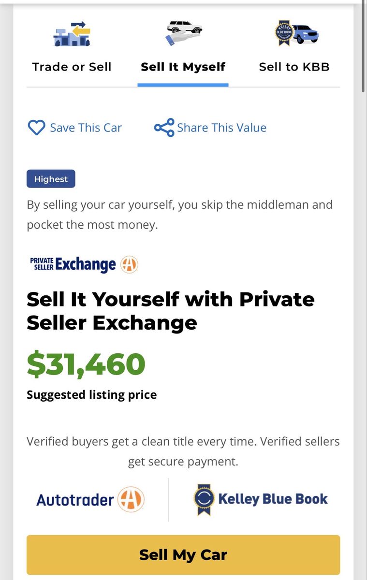Click the Share This Value link
This screenshot has width=367, height=580.
click(221, 128)
